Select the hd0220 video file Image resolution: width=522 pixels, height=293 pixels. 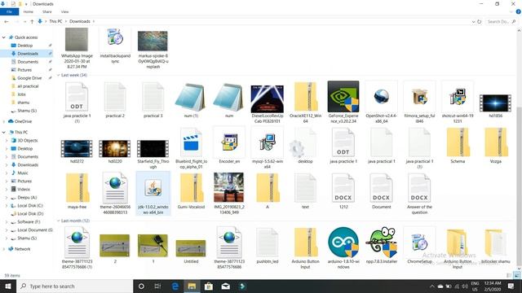[x=115, y=148]
